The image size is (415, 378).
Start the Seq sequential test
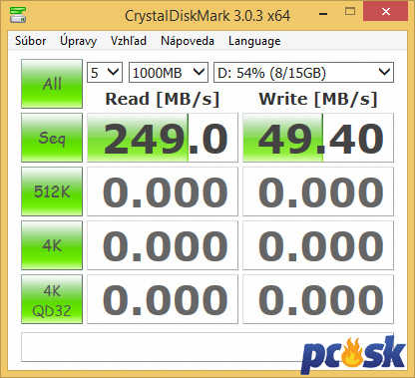click(52, 138)
